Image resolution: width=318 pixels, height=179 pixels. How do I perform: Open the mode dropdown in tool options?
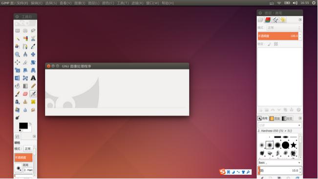[x=28, y=149]
